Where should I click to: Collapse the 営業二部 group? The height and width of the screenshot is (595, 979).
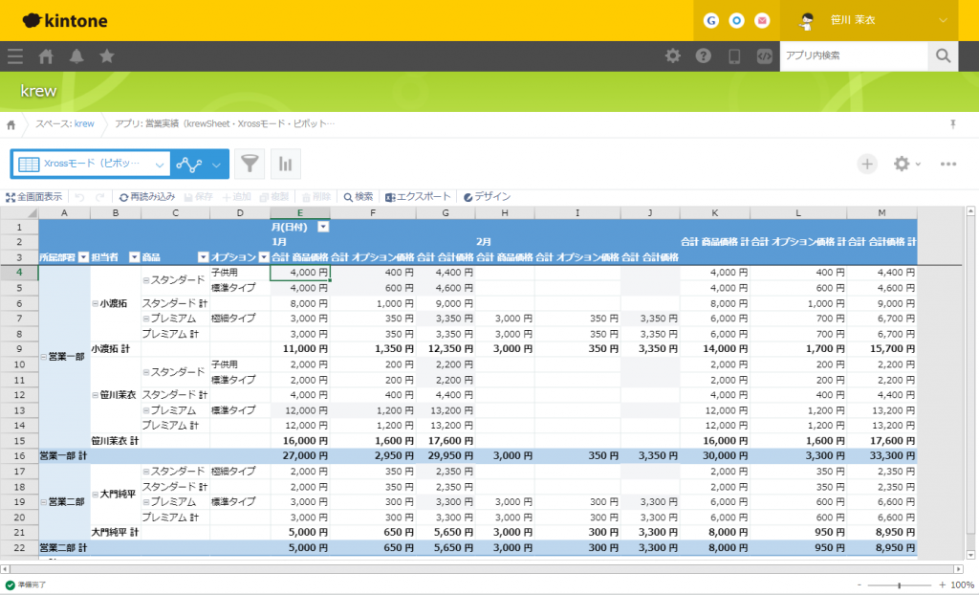pos(44,502)
